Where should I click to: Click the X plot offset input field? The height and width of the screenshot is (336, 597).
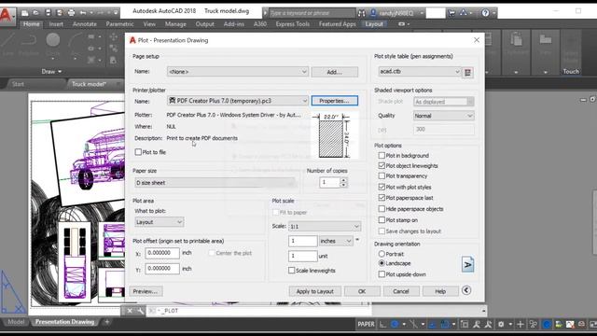(x=162, y=253)
